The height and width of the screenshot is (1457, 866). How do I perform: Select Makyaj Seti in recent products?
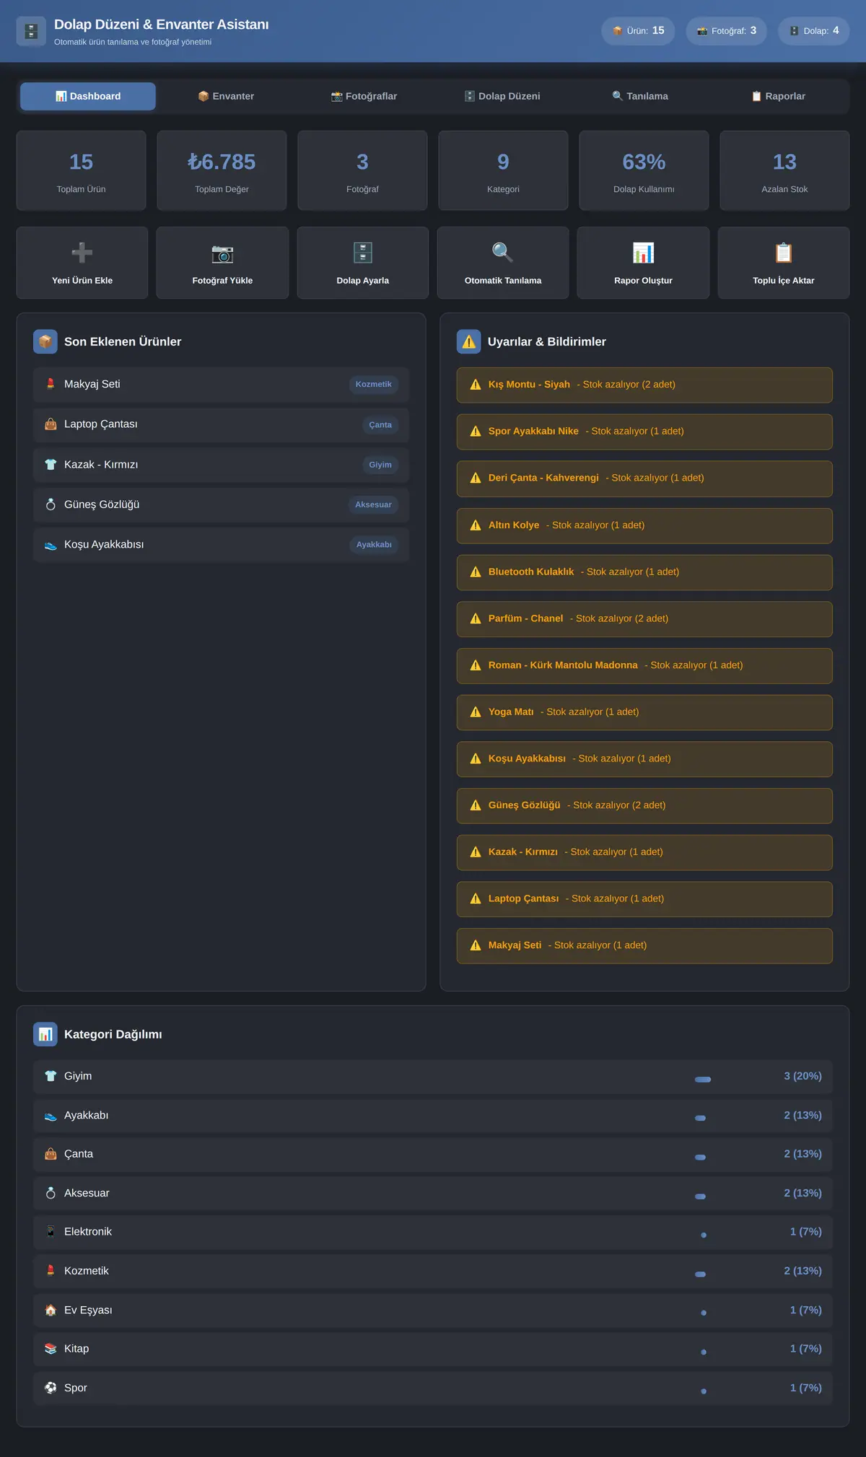click(x=221, y=384)
